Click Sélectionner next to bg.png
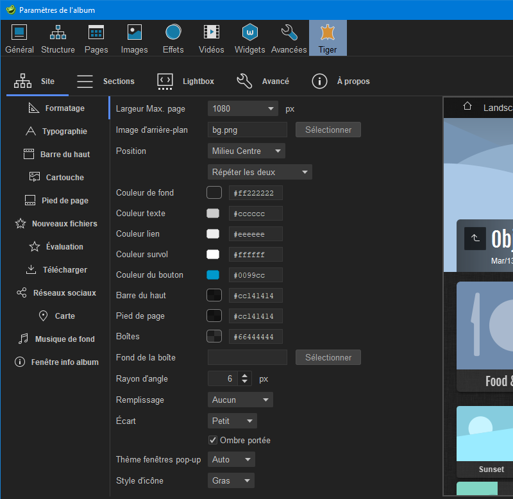513x499 pixels. [x=328, y=130]
